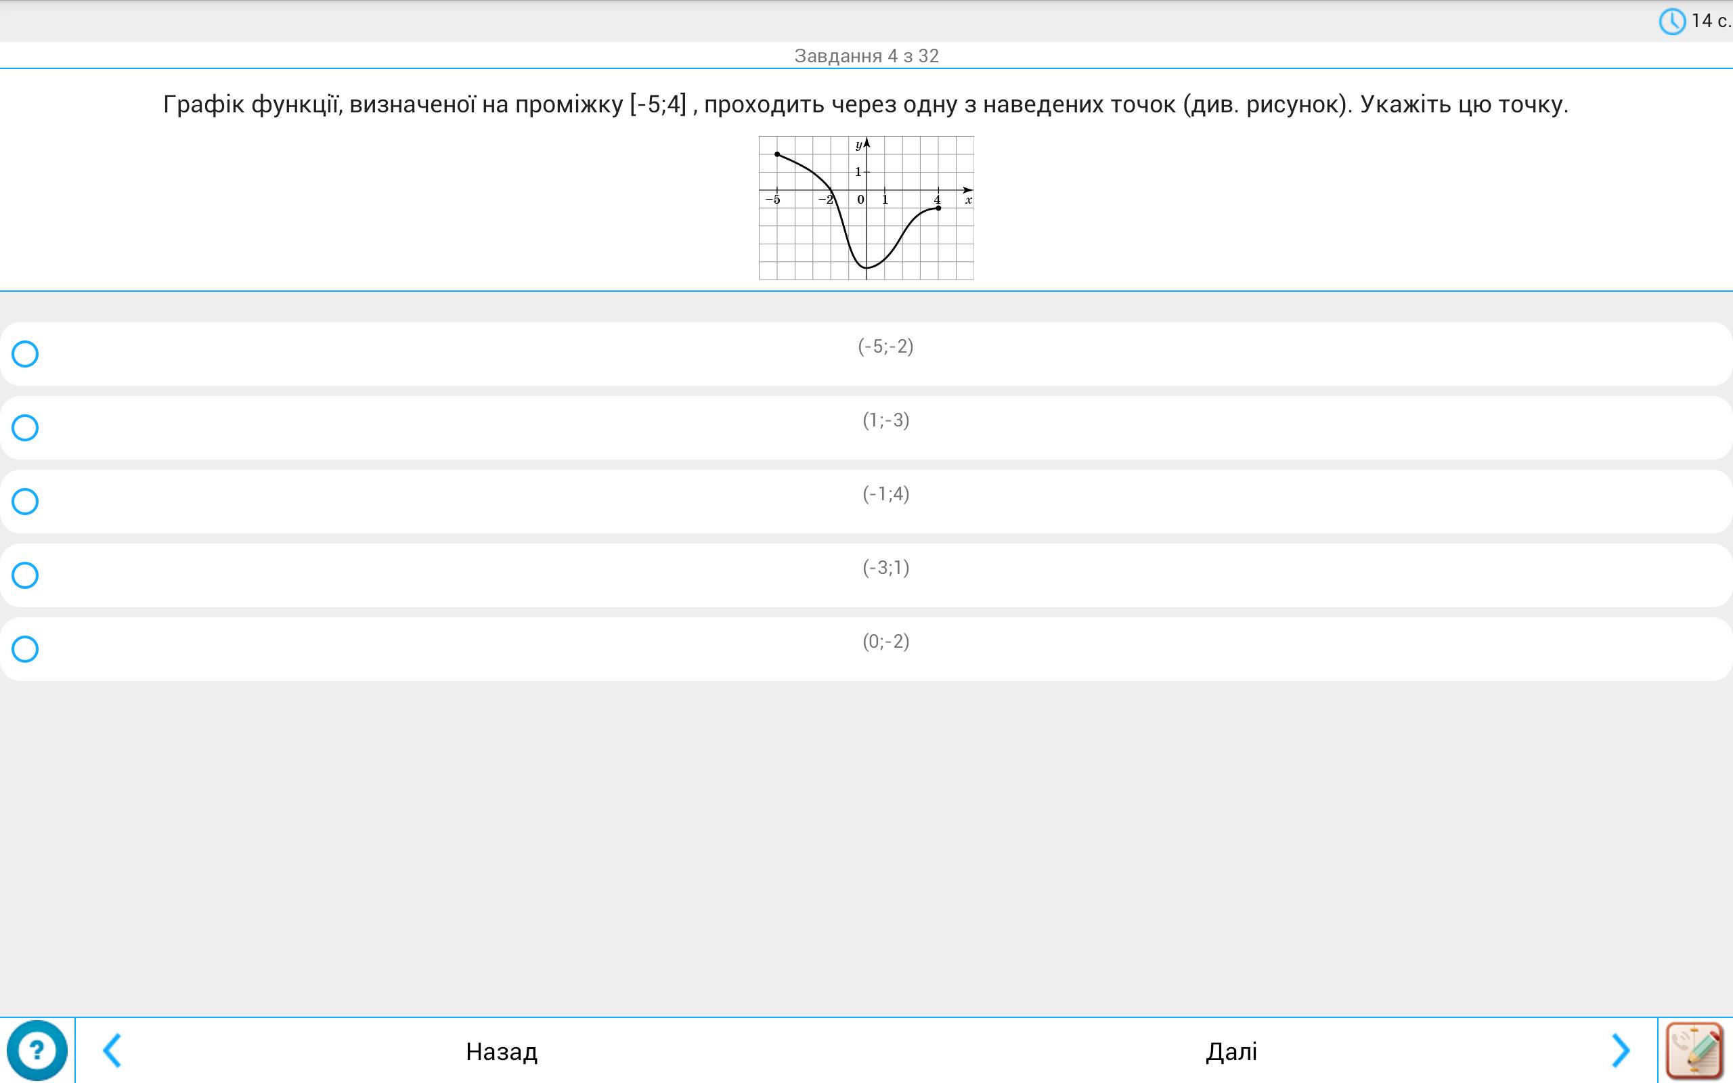Click the left chevron arrow icon

(x=112, y=1050)
